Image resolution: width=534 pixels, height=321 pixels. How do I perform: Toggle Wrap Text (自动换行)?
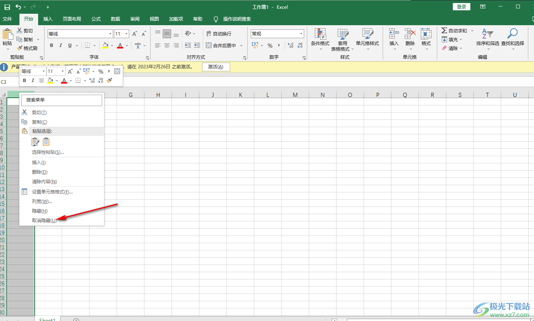click(219, 34)
